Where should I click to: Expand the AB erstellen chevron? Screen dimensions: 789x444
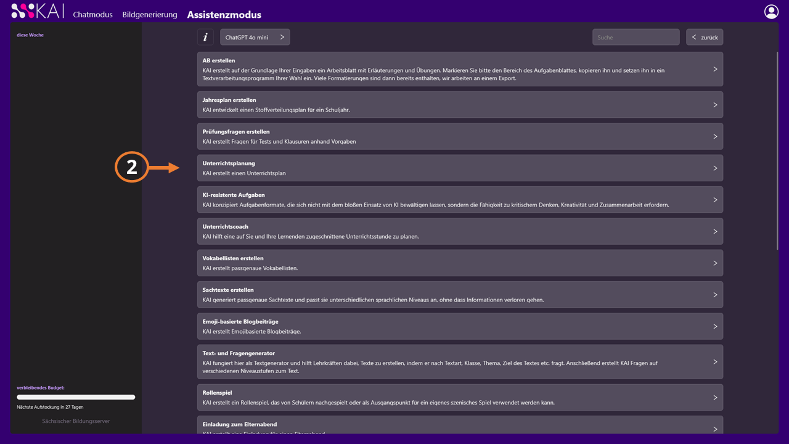click(x=715, y=69)
